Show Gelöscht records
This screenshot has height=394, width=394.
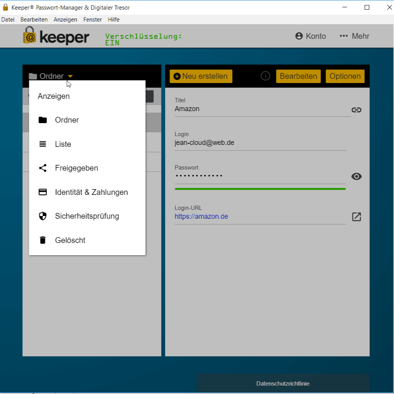click(x=87, y=240)
